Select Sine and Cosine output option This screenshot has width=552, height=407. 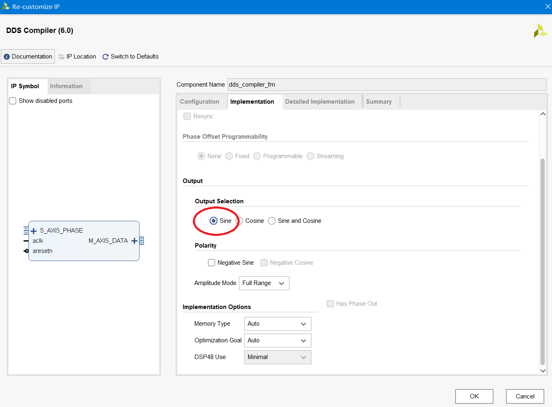[x=272, y=221]
